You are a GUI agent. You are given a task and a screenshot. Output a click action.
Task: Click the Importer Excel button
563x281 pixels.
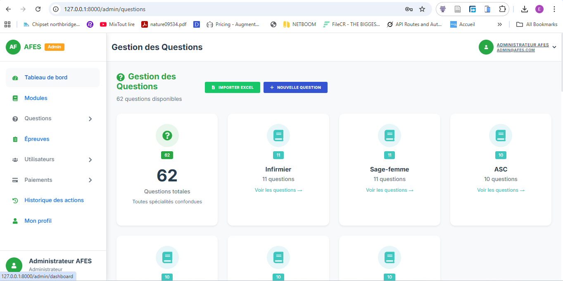(x=232, y=88)
